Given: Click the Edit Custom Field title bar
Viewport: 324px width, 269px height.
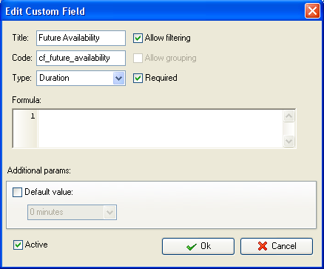Looking at the screenshot, I should [153, 11].
